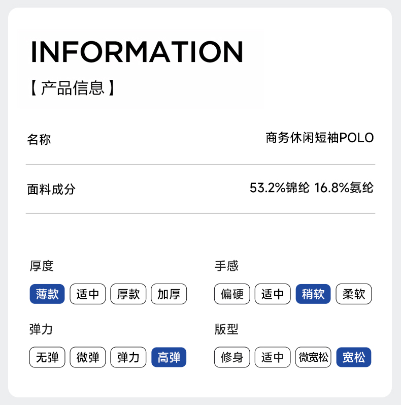This screenshot has width=401, height=405.
Task: Select 偏硬 under 手感
Action: (x=232, y=294)
